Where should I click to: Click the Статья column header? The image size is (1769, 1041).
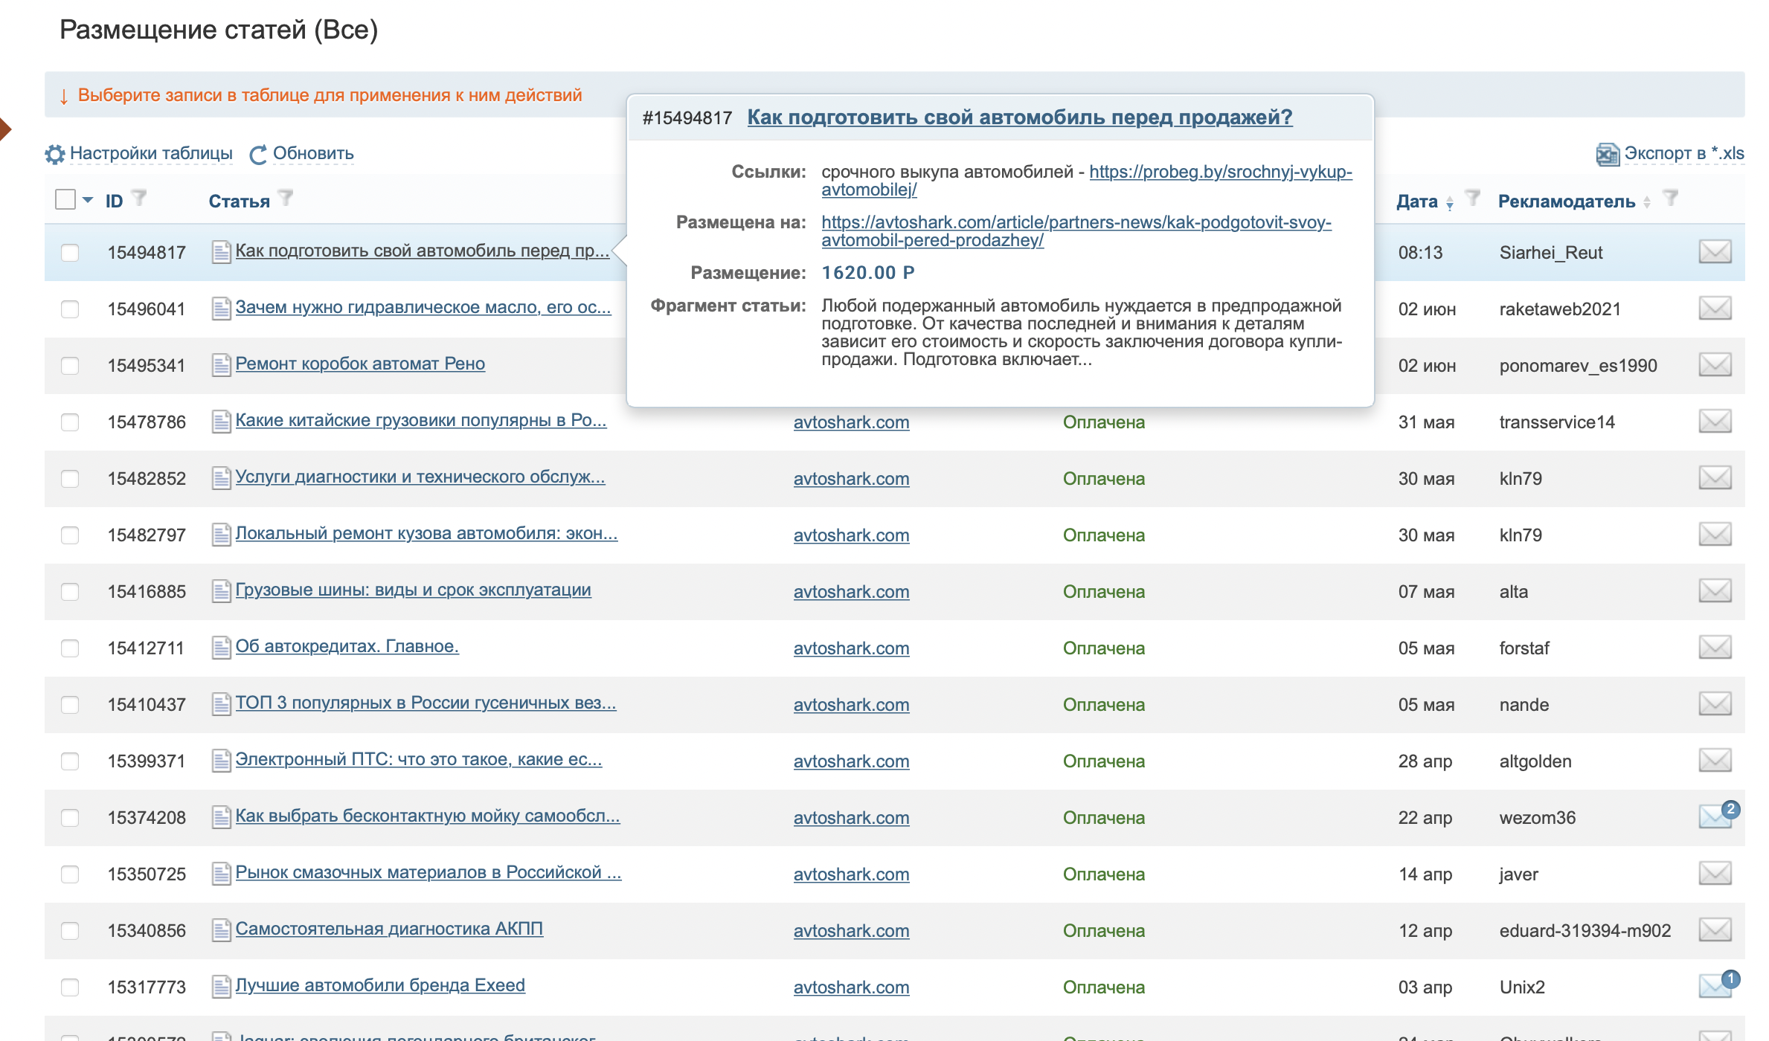(x=239, y=202)
